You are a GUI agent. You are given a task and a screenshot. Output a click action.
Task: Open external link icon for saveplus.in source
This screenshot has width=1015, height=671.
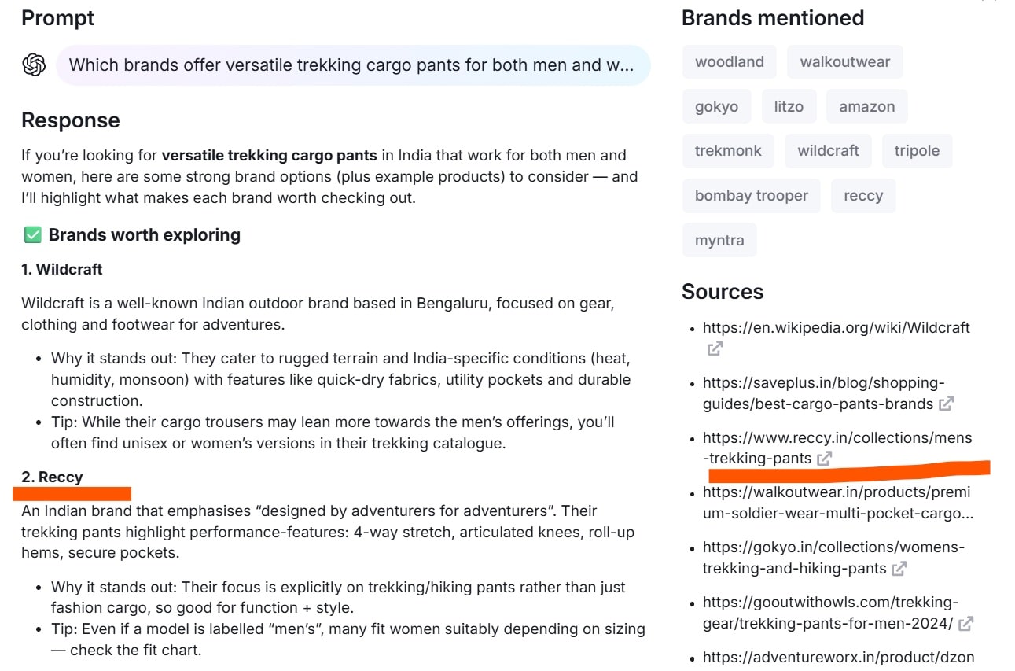947,404
